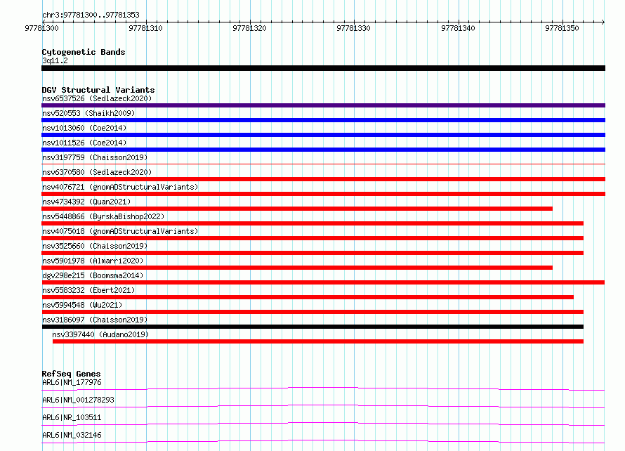Click ruler position 97781350
Image resolution: width=625 pixels, height=451 pixels.
tap(562, 28)
